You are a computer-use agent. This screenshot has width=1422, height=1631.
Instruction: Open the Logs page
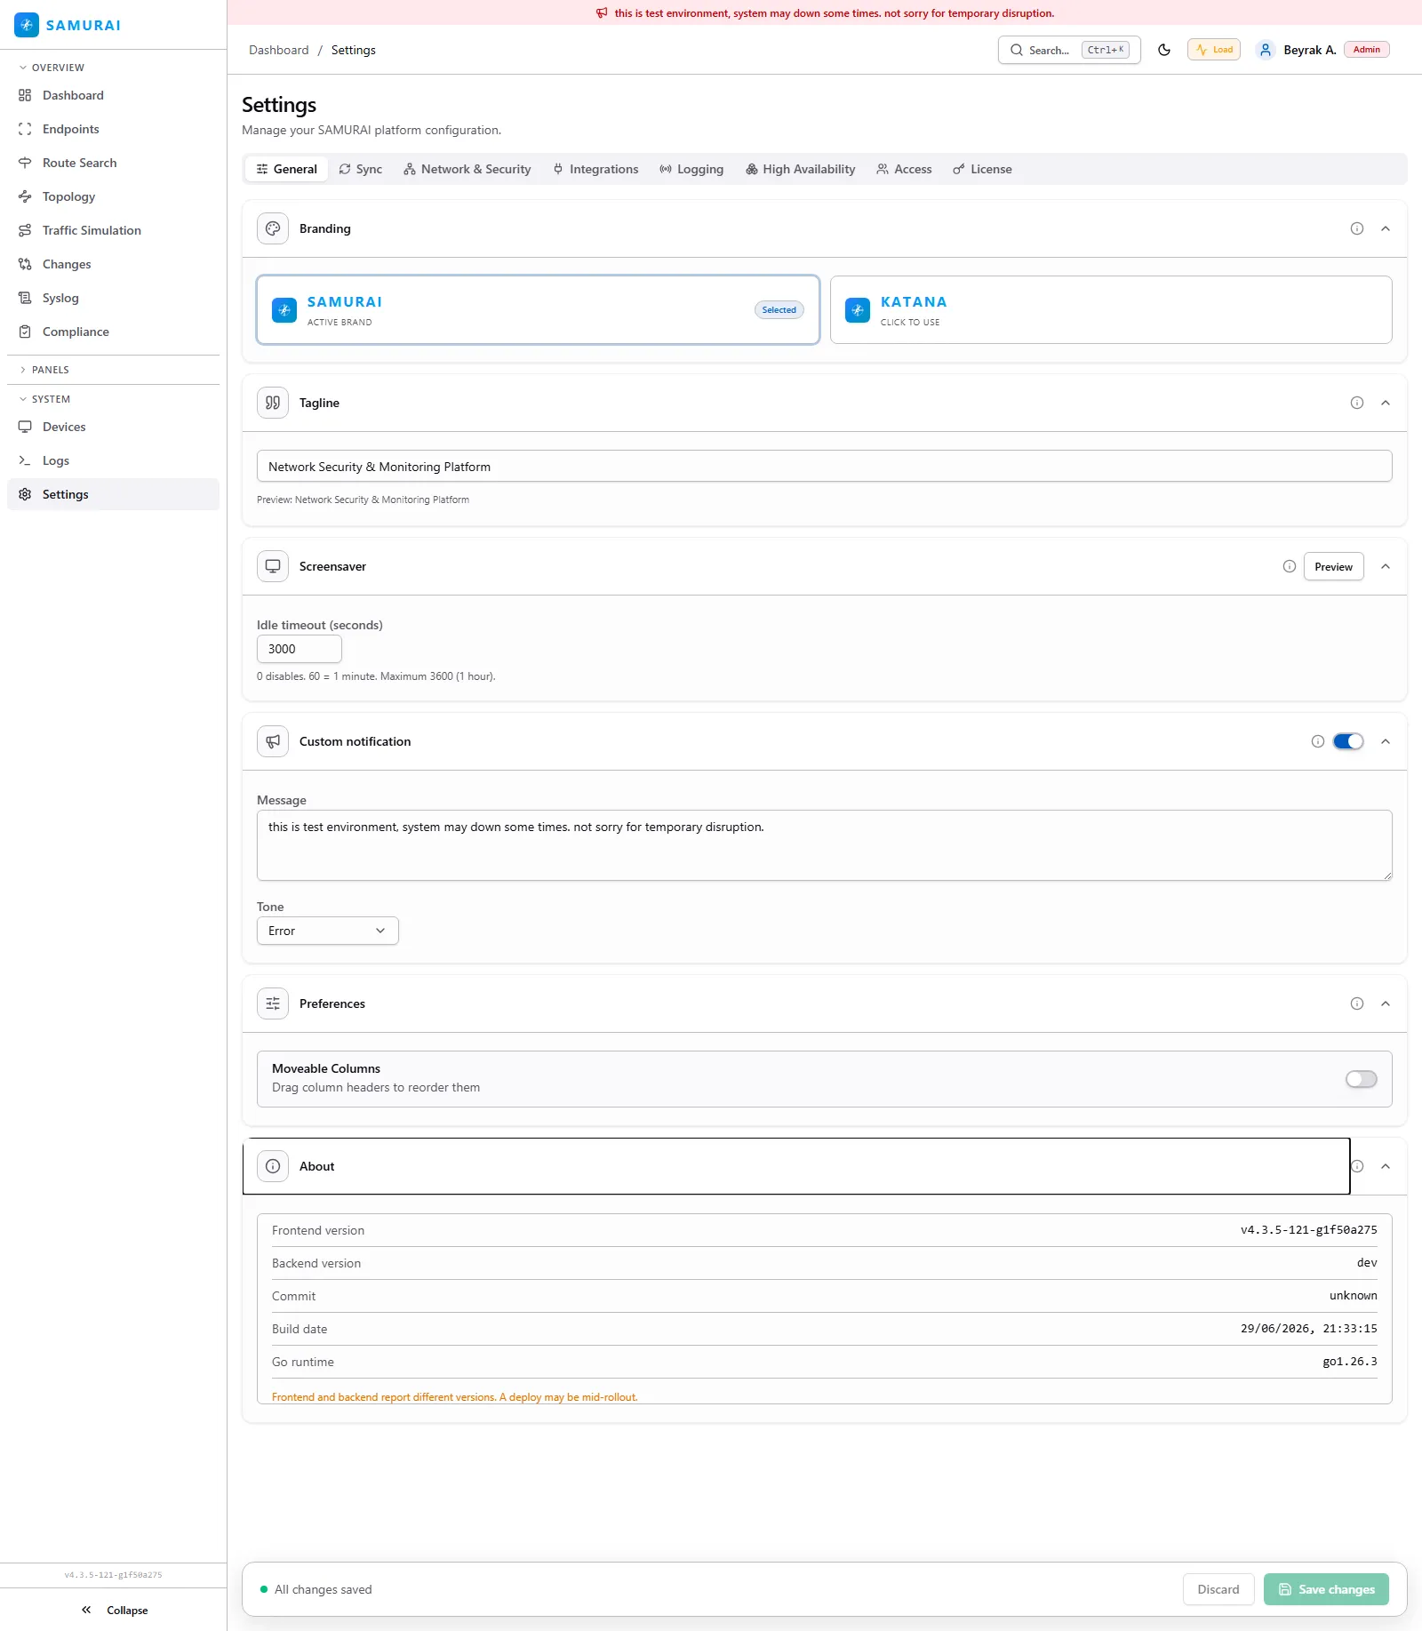pyautogui.click(x=113, y=460)
